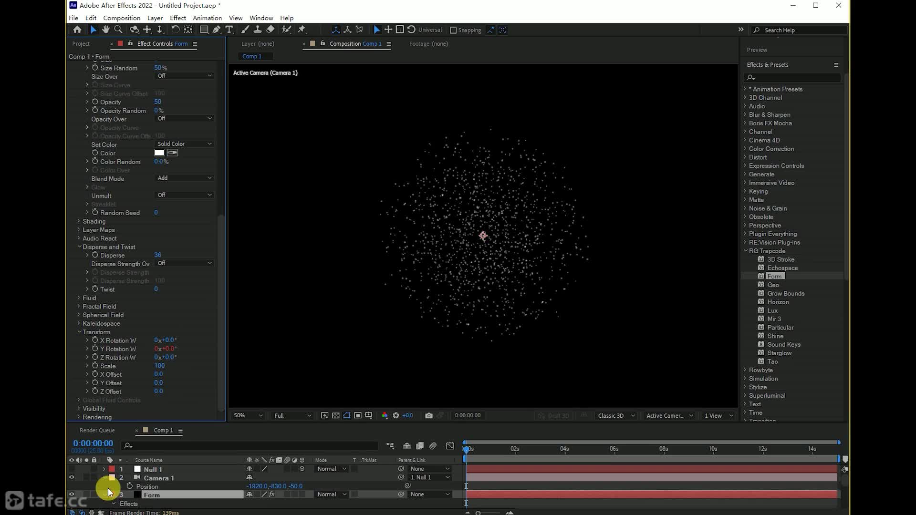
Task: Toggle the Opacity stopwatch
Action: [95, 102]
